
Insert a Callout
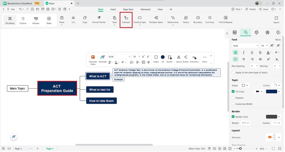tap(186, 19)
